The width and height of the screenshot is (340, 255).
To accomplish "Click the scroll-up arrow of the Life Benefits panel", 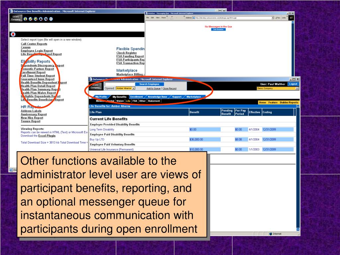I will coord(298,106).
